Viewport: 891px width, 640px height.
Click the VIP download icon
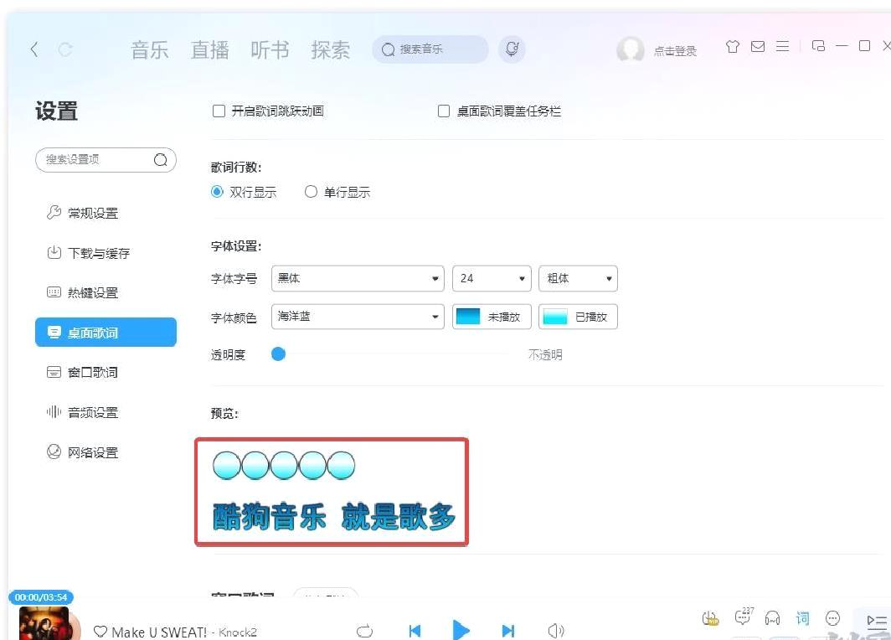(x=710, y=618)
